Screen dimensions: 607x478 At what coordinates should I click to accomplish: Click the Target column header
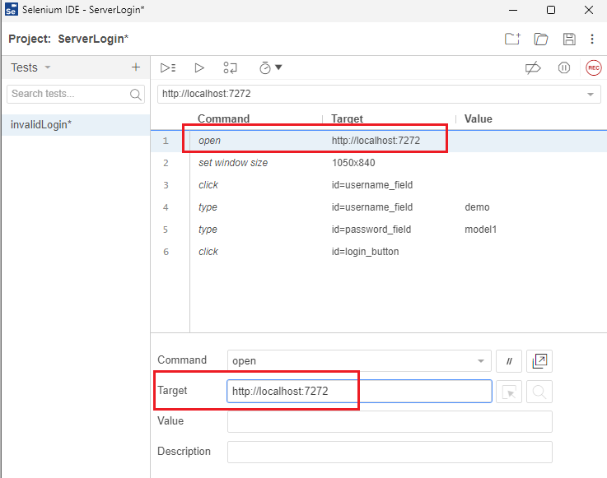pyautogui.click(x=347, y=118)
